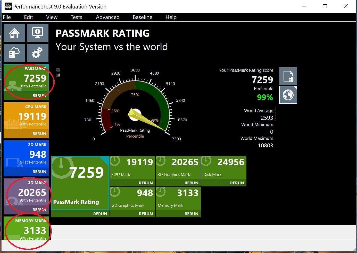Switch to the small distribution chart icon

click(x=58, y=75)
